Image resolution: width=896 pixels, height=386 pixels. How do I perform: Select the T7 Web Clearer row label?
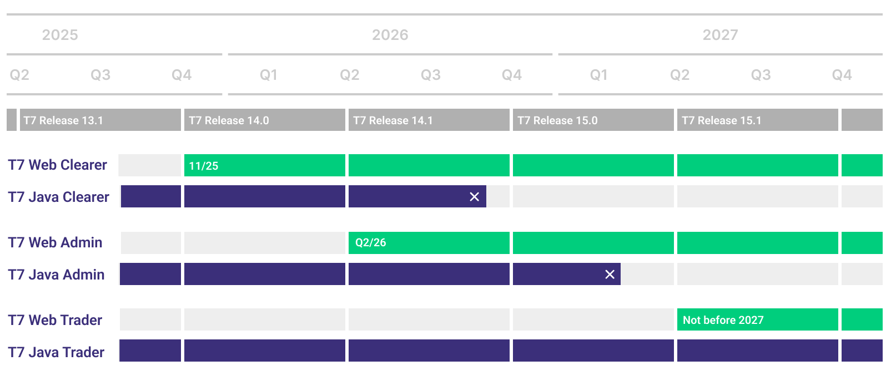[x=58, y=165]
